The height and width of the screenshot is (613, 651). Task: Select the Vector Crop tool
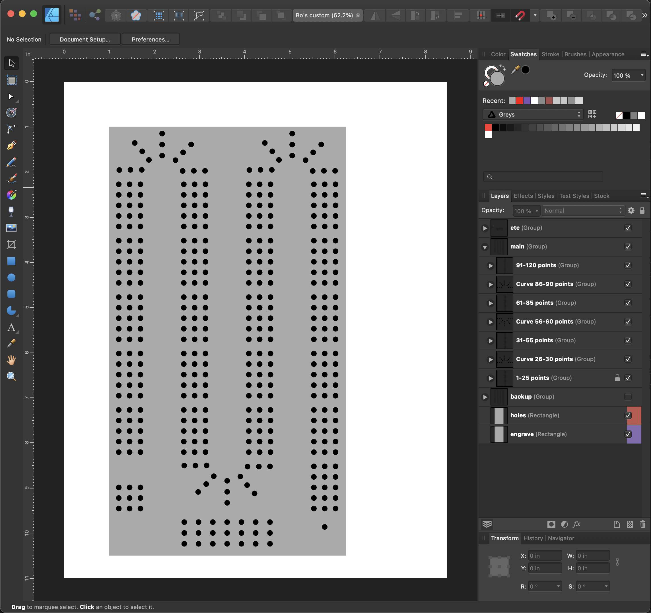tap(11, 245)
